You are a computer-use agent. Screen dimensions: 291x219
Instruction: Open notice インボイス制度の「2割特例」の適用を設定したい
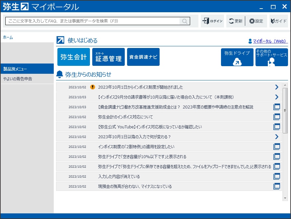(x=169, y=147)
